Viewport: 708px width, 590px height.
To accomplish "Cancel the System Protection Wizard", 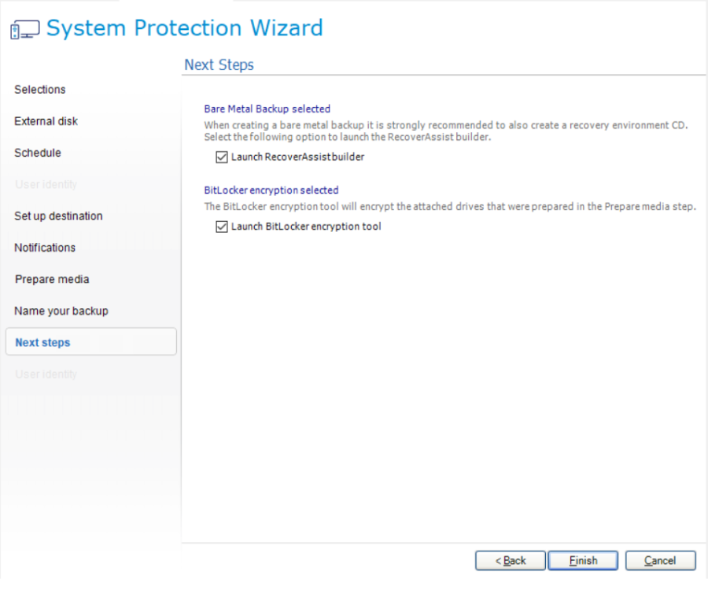I will pyautogui.click(x=660, y=560).
